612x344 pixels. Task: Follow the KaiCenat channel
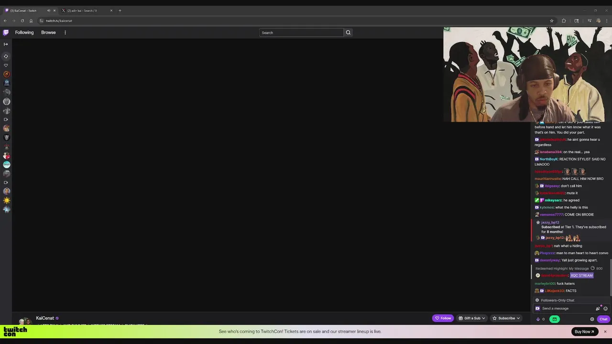[x=443, y=318]
